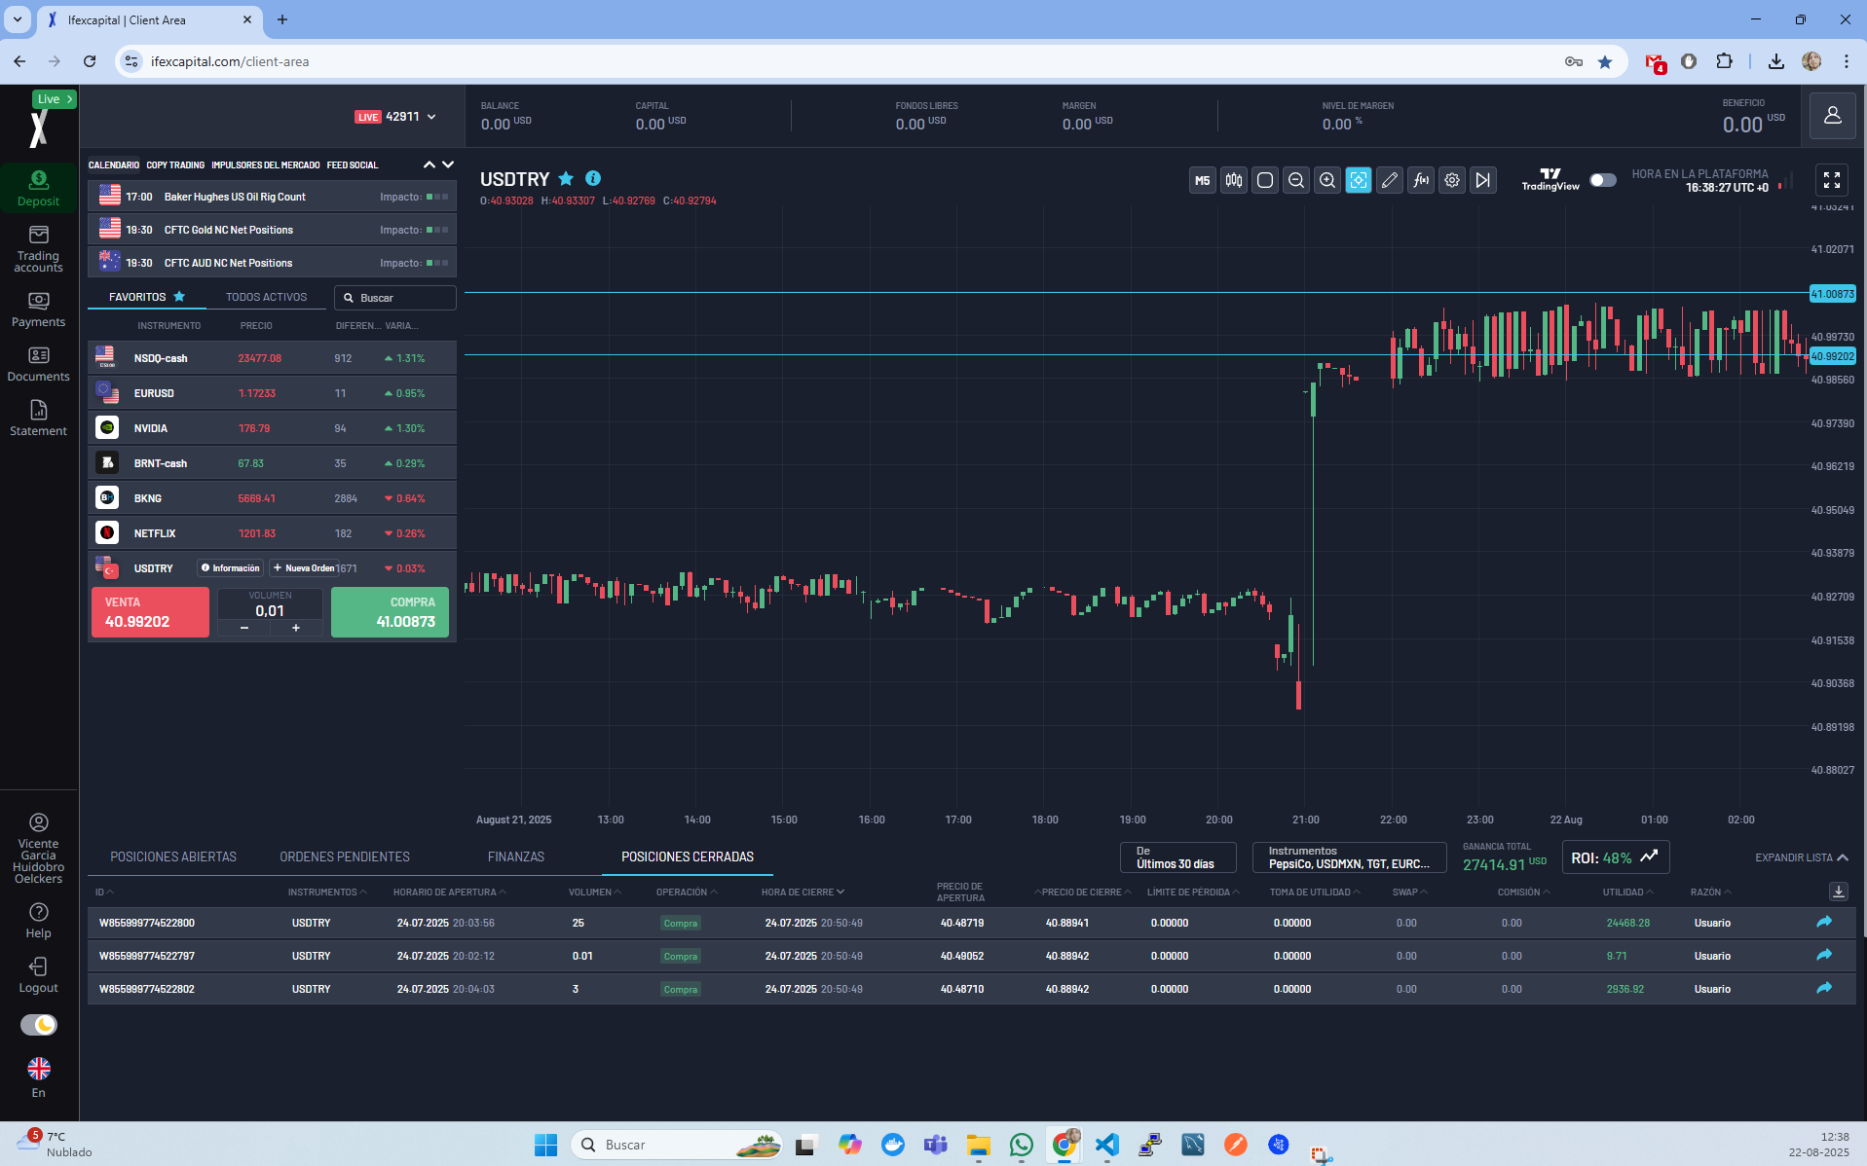Switch to Todos Activos tab
Image resolution: width=1867 pixels, height=1166 pixels.
pos(266,297)
